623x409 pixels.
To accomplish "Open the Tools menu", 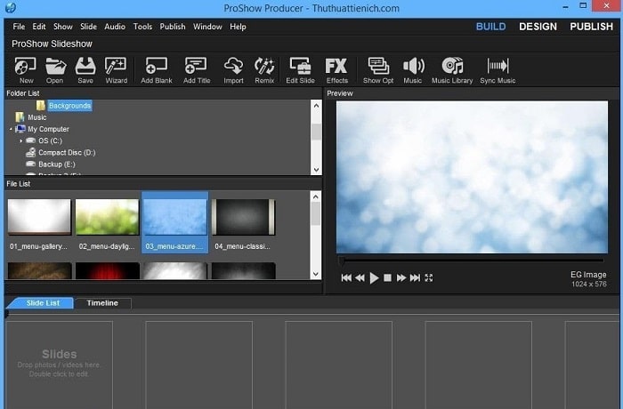I will pyautogui.click(x=142, y=27).
